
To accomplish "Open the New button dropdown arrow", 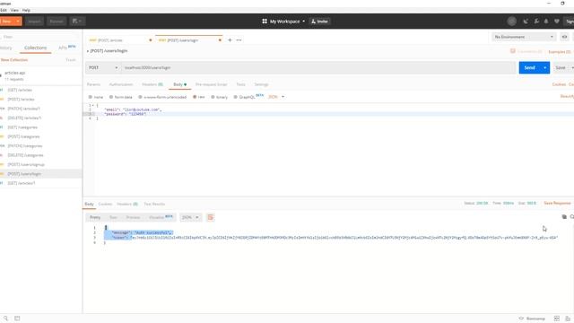I will 18,22.
